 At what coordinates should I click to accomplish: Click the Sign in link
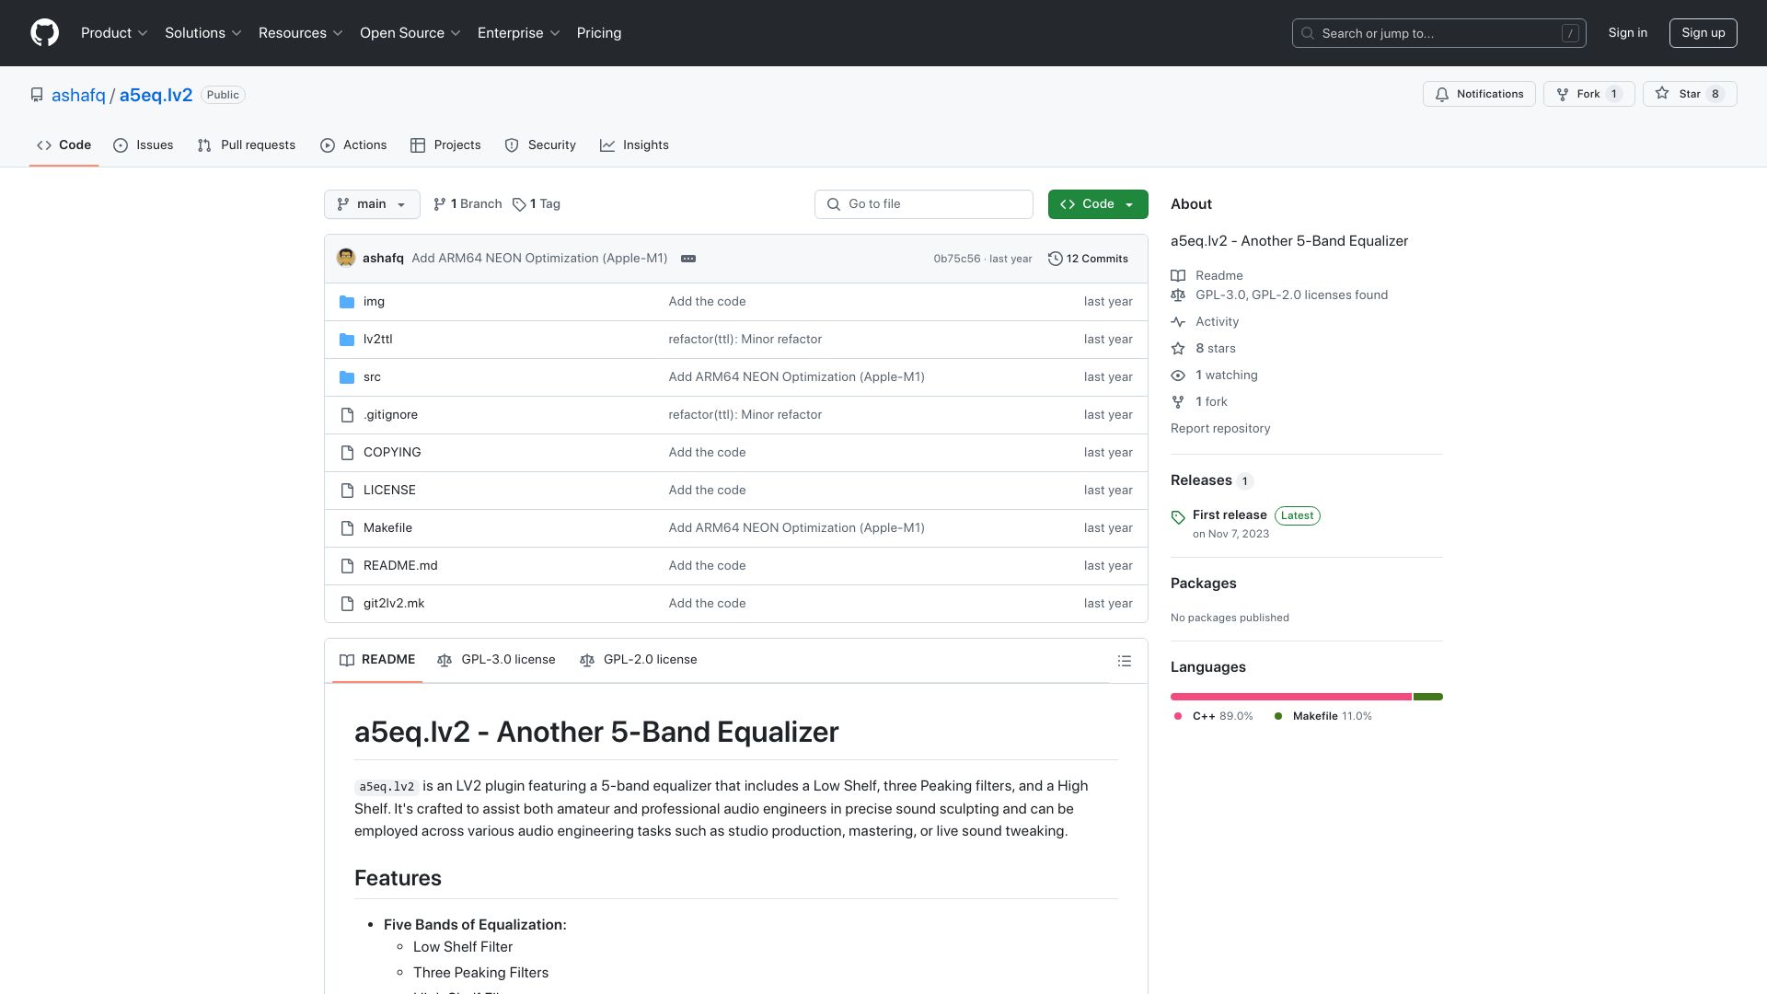pos(1627,33)
